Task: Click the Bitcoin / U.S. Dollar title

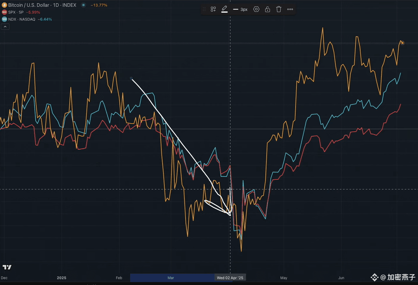Action: click(42, 5)
